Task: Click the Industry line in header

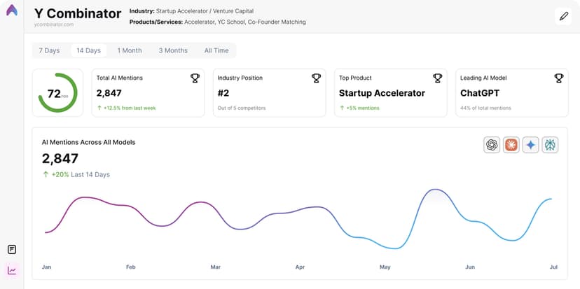Action: 192,11
